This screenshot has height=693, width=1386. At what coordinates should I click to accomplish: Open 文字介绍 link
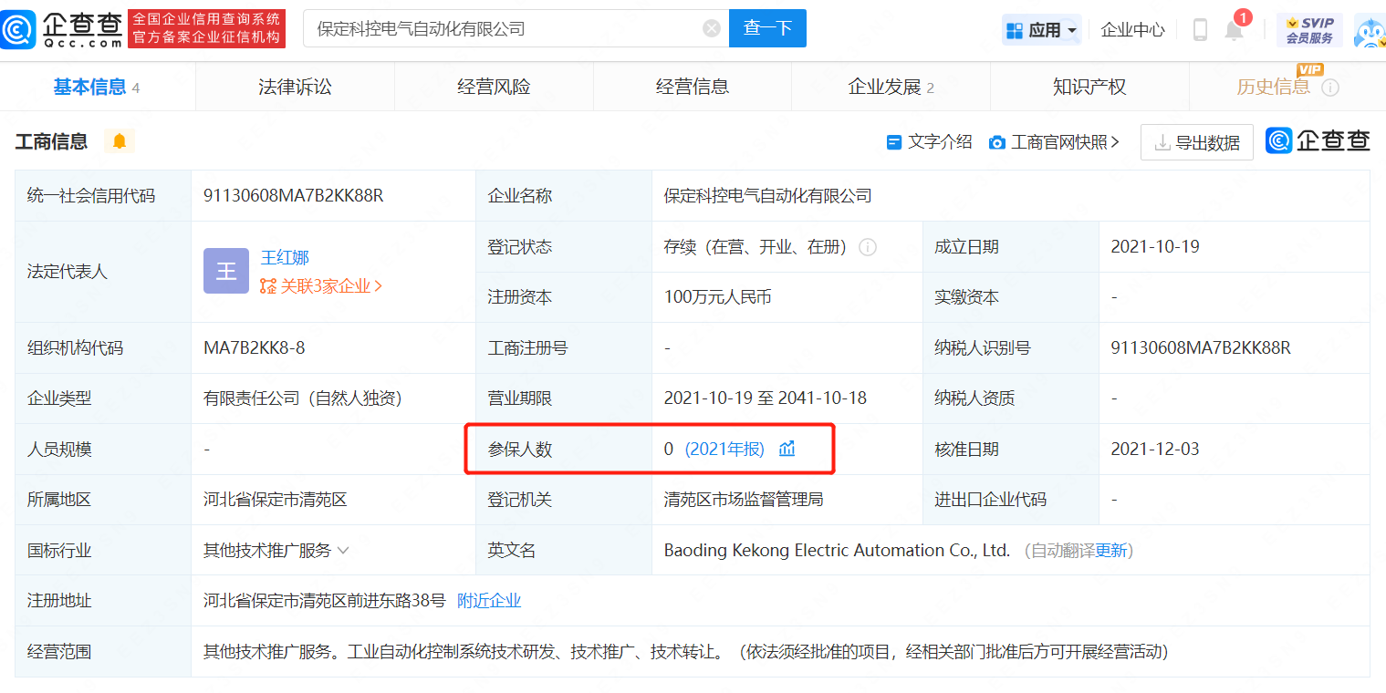(x=930, y=142)
